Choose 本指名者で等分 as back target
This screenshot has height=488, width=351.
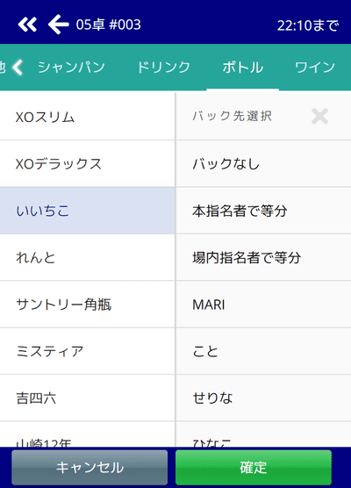263,211
